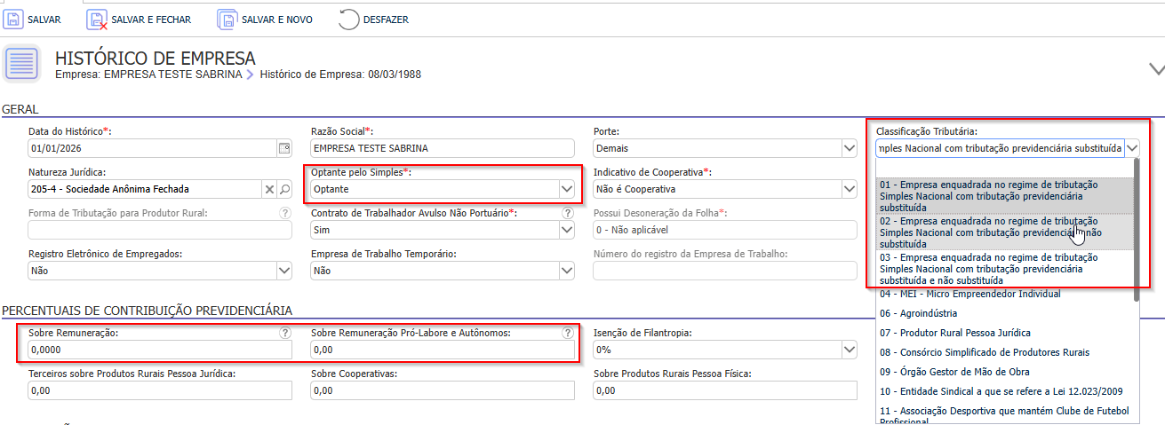Click EMPRESA TESTE SABRINA breadcrumb link
Image resolution: width=1165 pixels, height=425 pixels.
pos(172,75)
